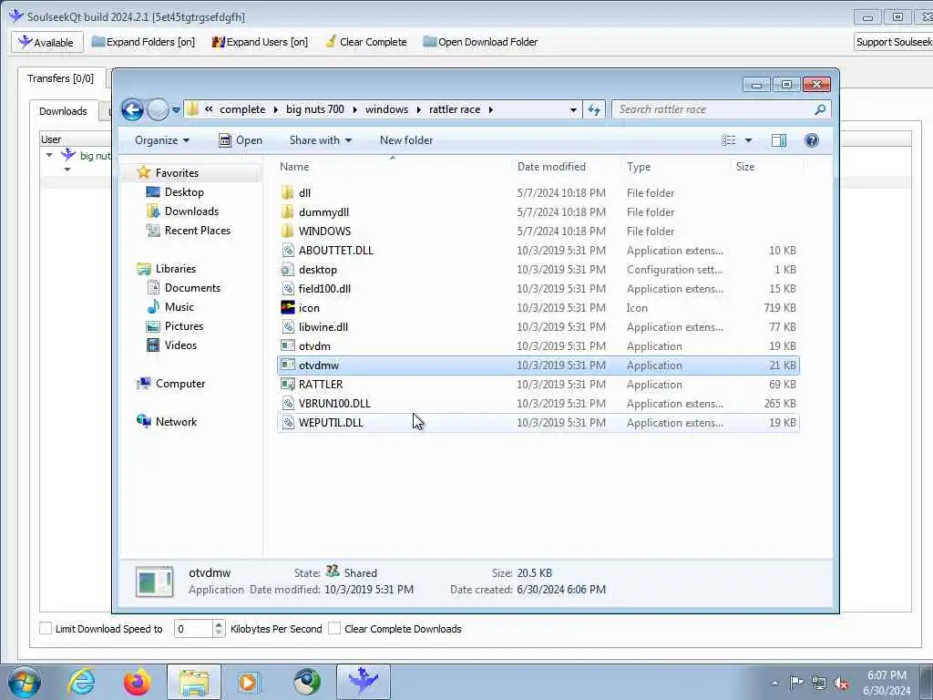Image resolution: width=933 pixels, height=700 pixels.
Task: Click the change view icon
Action: coord(729,140)
